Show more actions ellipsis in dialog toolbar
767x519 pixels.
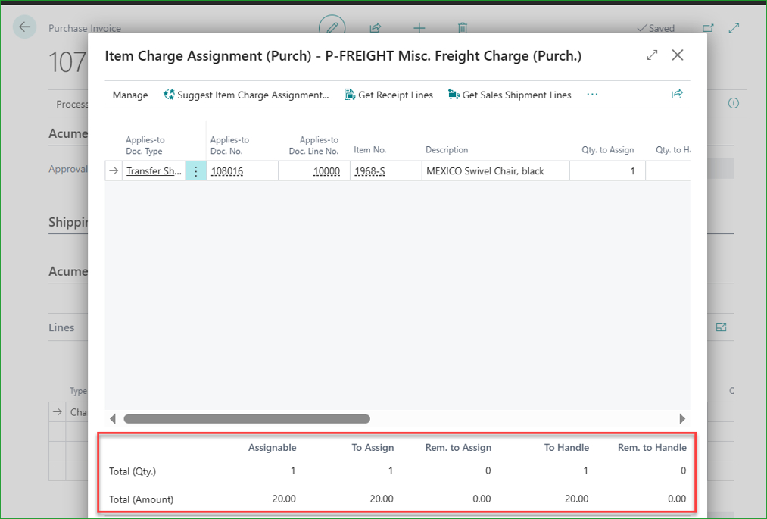592,95
